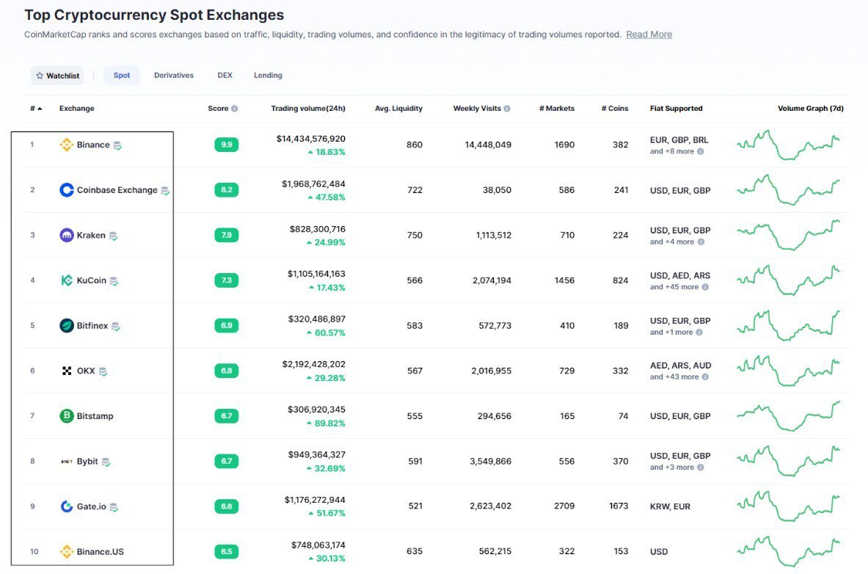The height and width of the screenshot is (574, 868).
Task: Click reserves badge beside KuCoin
Action: (x=114, y=281)
